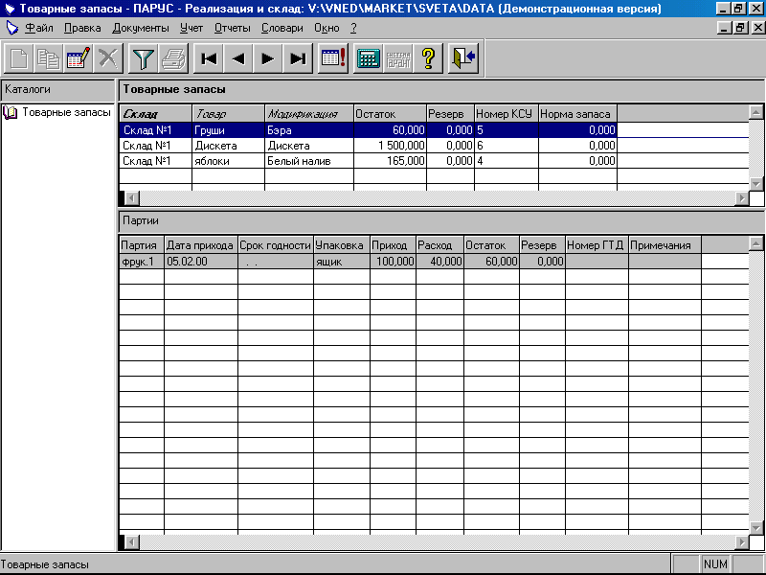This screenshot has width=766, height=575.
Task: Click the Номер ГТД column header
Action: pyautogui.click(x=597, y=245)
